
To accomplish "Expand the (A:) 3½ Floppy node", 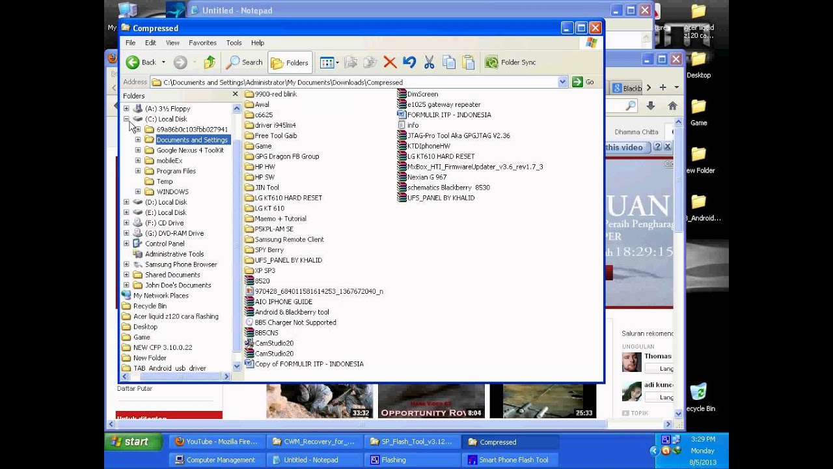I will click(x=126, y=109).
